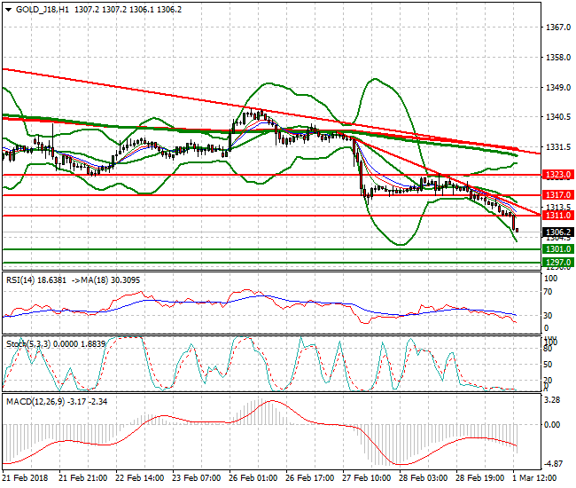This screenshot has width=576, height=488.
Task: Select the 1317.0 red price label
Action: click(x=558, y=195)
